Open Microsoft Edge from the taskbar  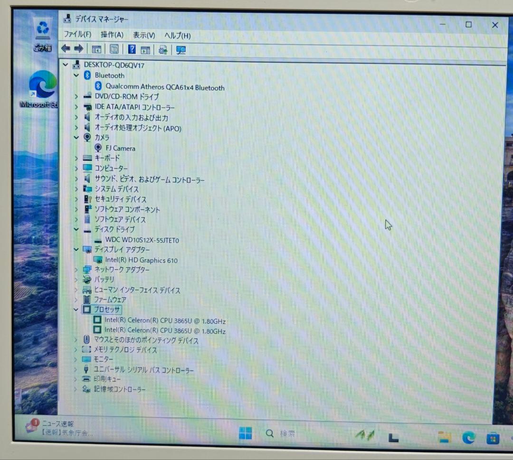(x=468, y=437)
